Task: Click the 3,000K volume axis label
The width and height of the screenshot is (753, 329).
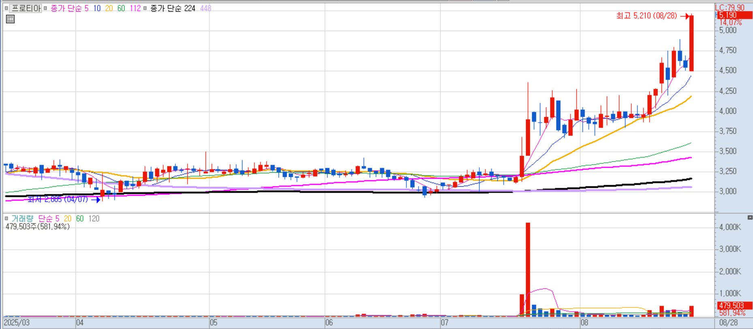Action: coord(730,249)
